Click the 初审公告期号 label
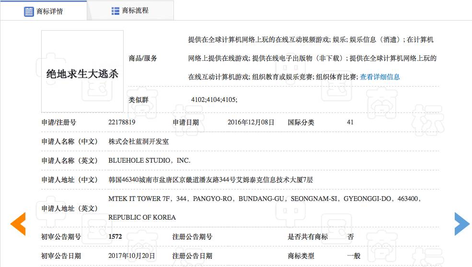This screenshot has height=267, width=472. click(61, 237)
